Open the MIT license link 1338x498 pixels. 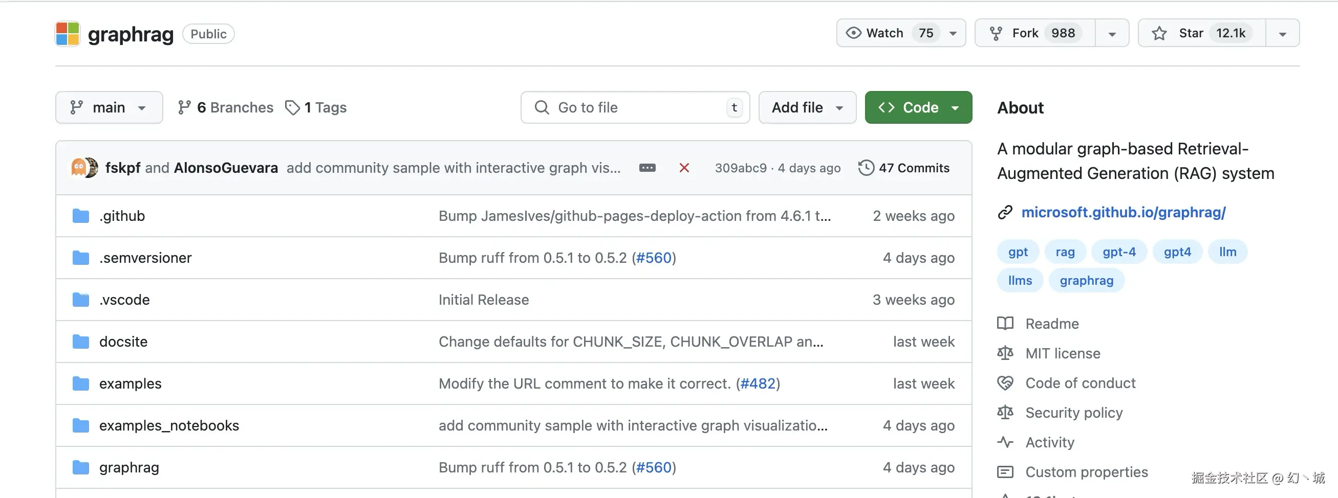click(1062, 353)
